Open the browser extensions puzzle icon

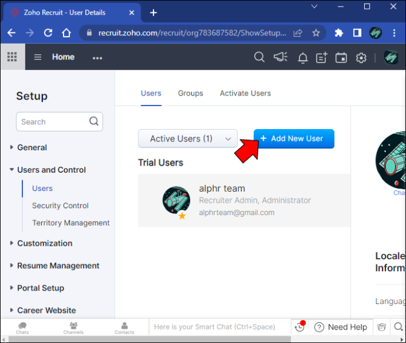[339, 33]
